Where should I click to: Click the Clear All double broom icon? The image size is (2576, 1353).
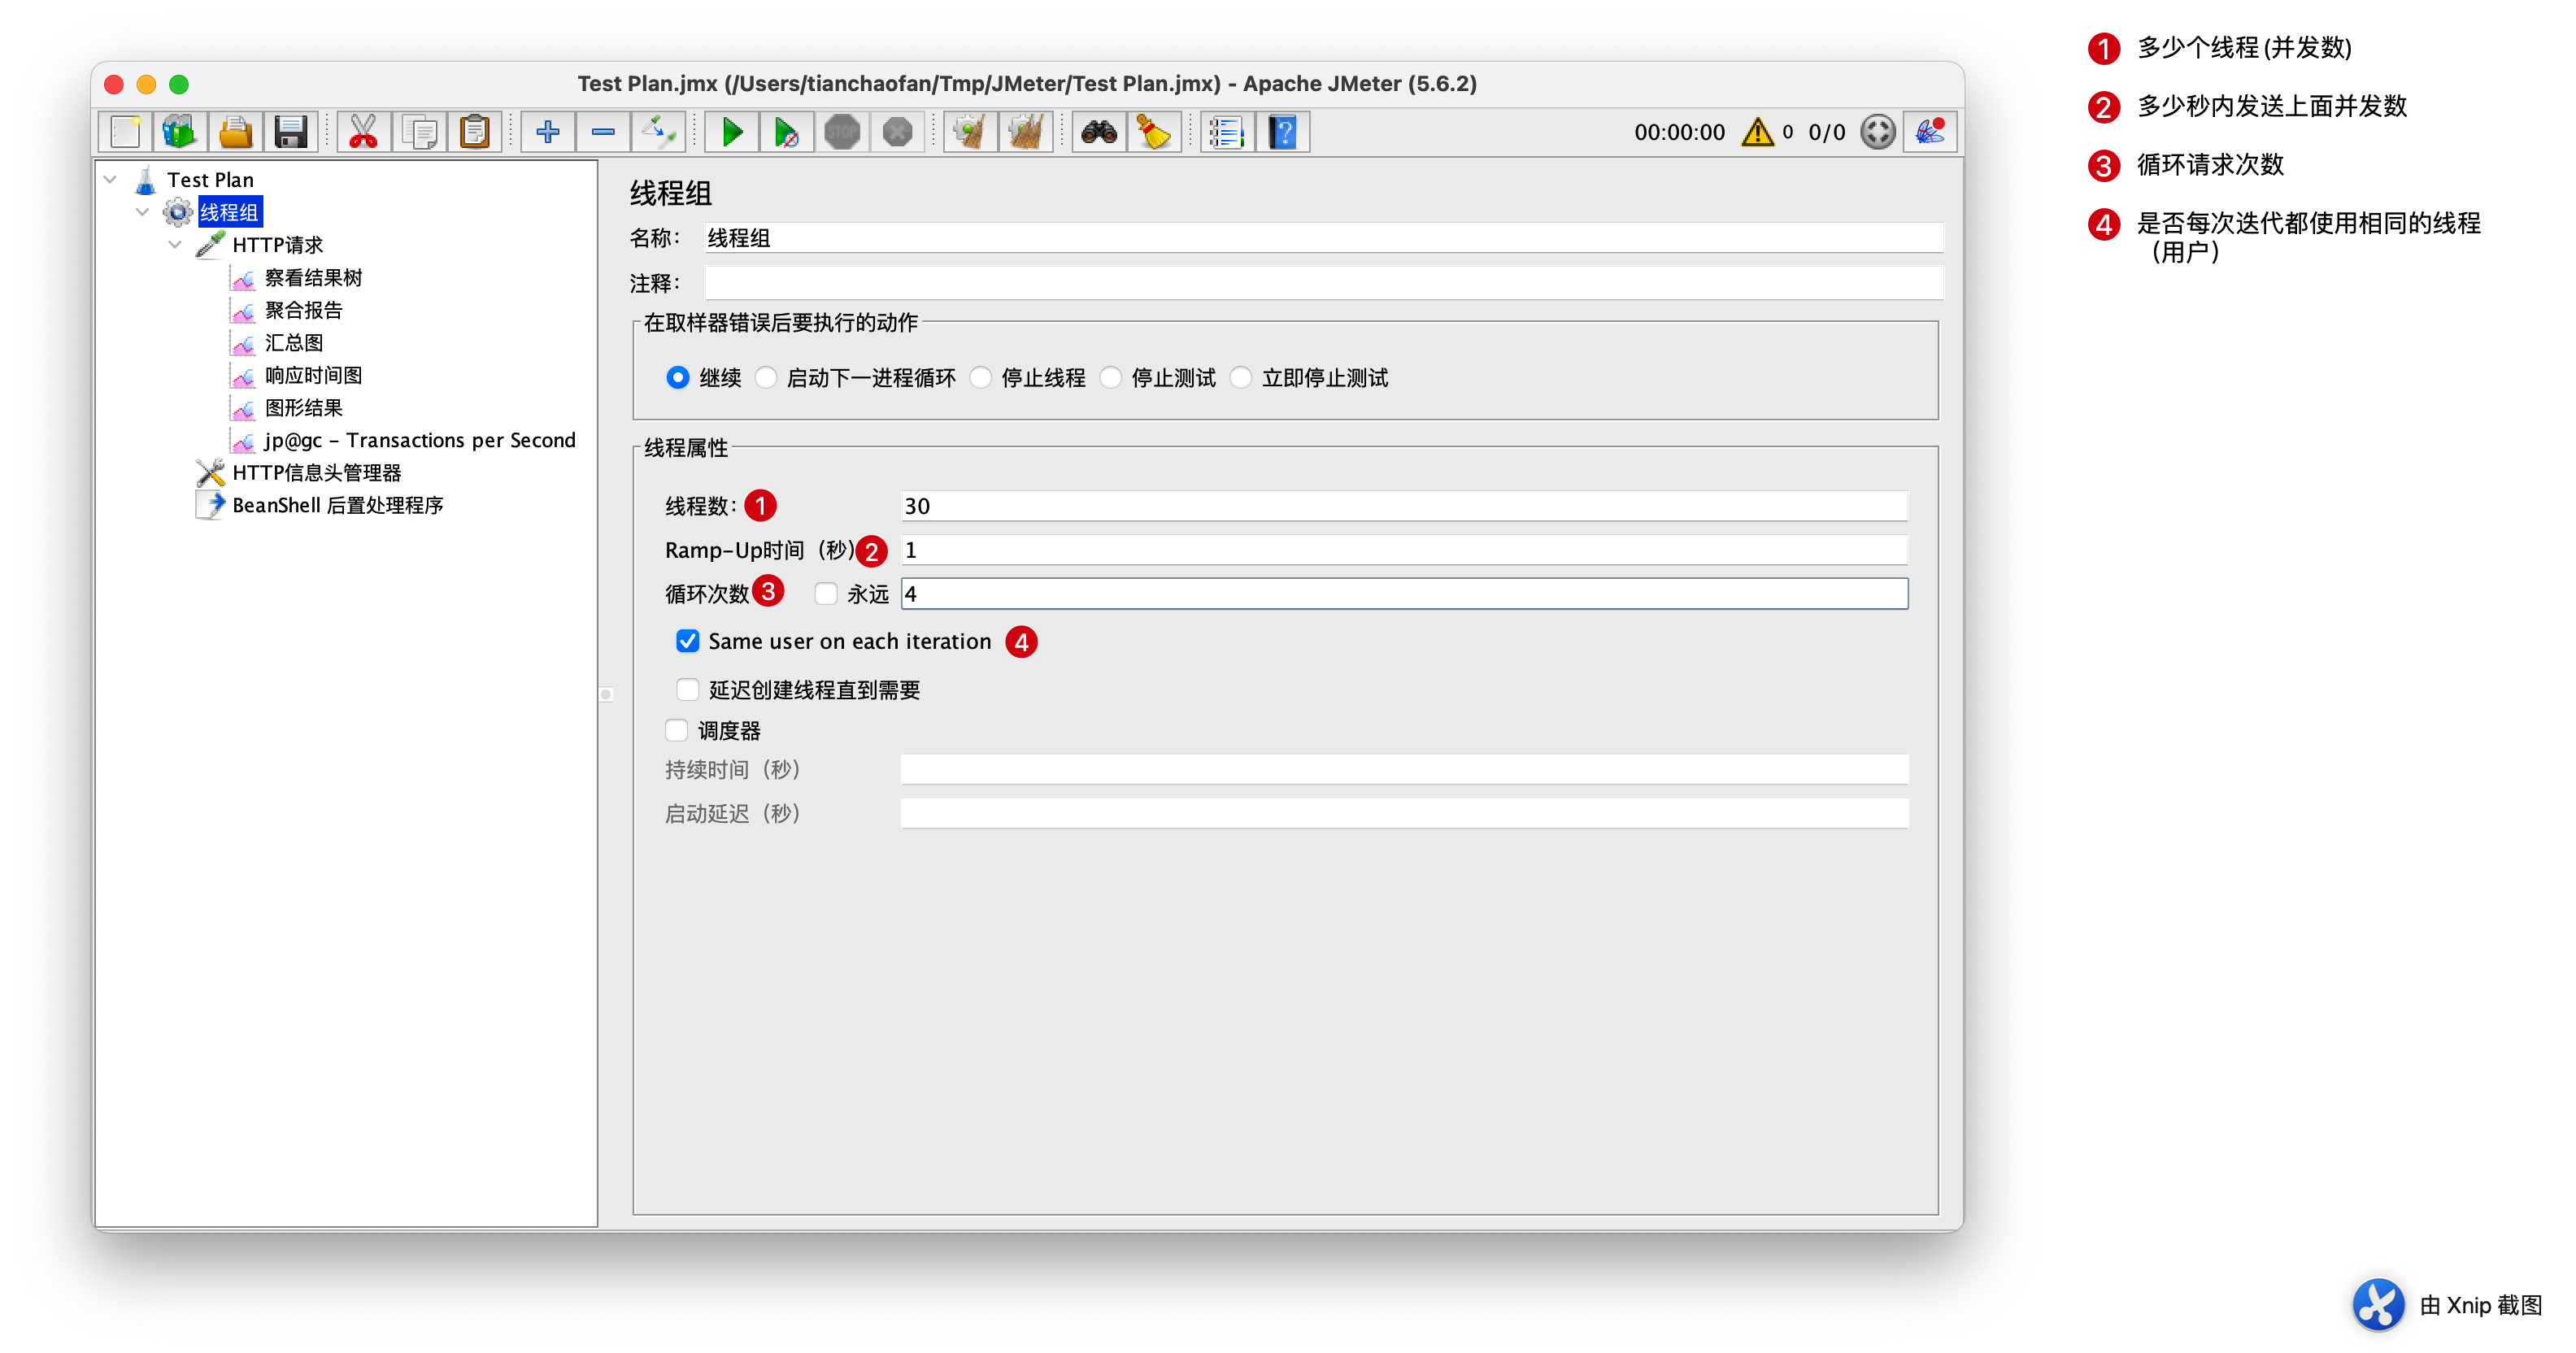point(1026,132)
